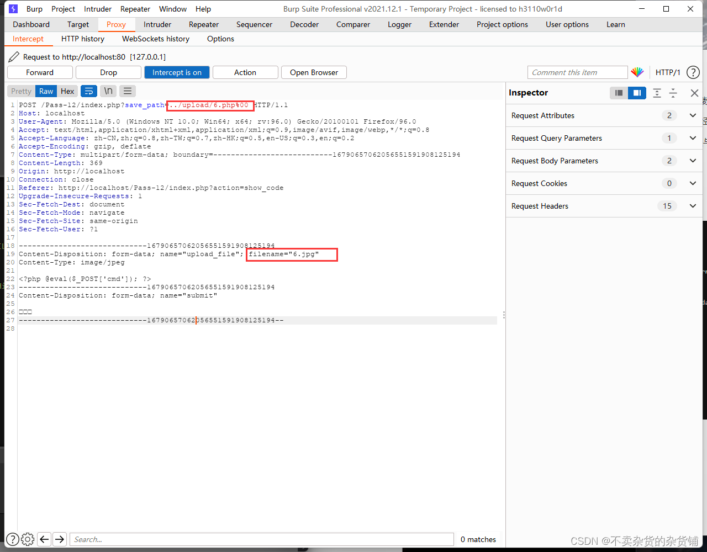
Task: Switch editor to Raw view
Action: point(46,91)
